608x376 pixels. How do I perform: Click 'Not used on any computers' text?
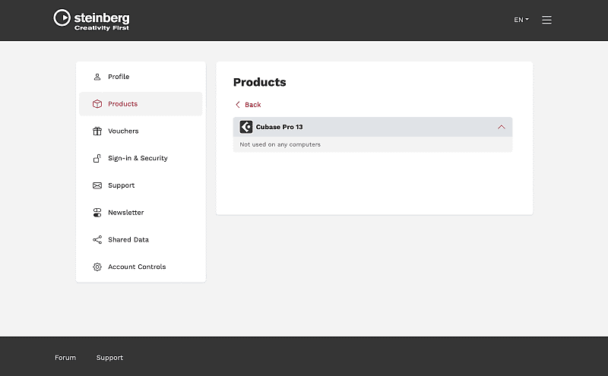[x=280, y=144]
